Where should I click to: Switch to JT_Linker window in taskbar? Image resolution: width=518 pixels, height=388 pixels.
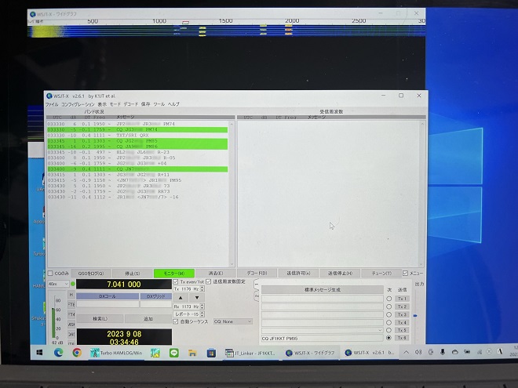pyautogui.click(x=250, y=353)
